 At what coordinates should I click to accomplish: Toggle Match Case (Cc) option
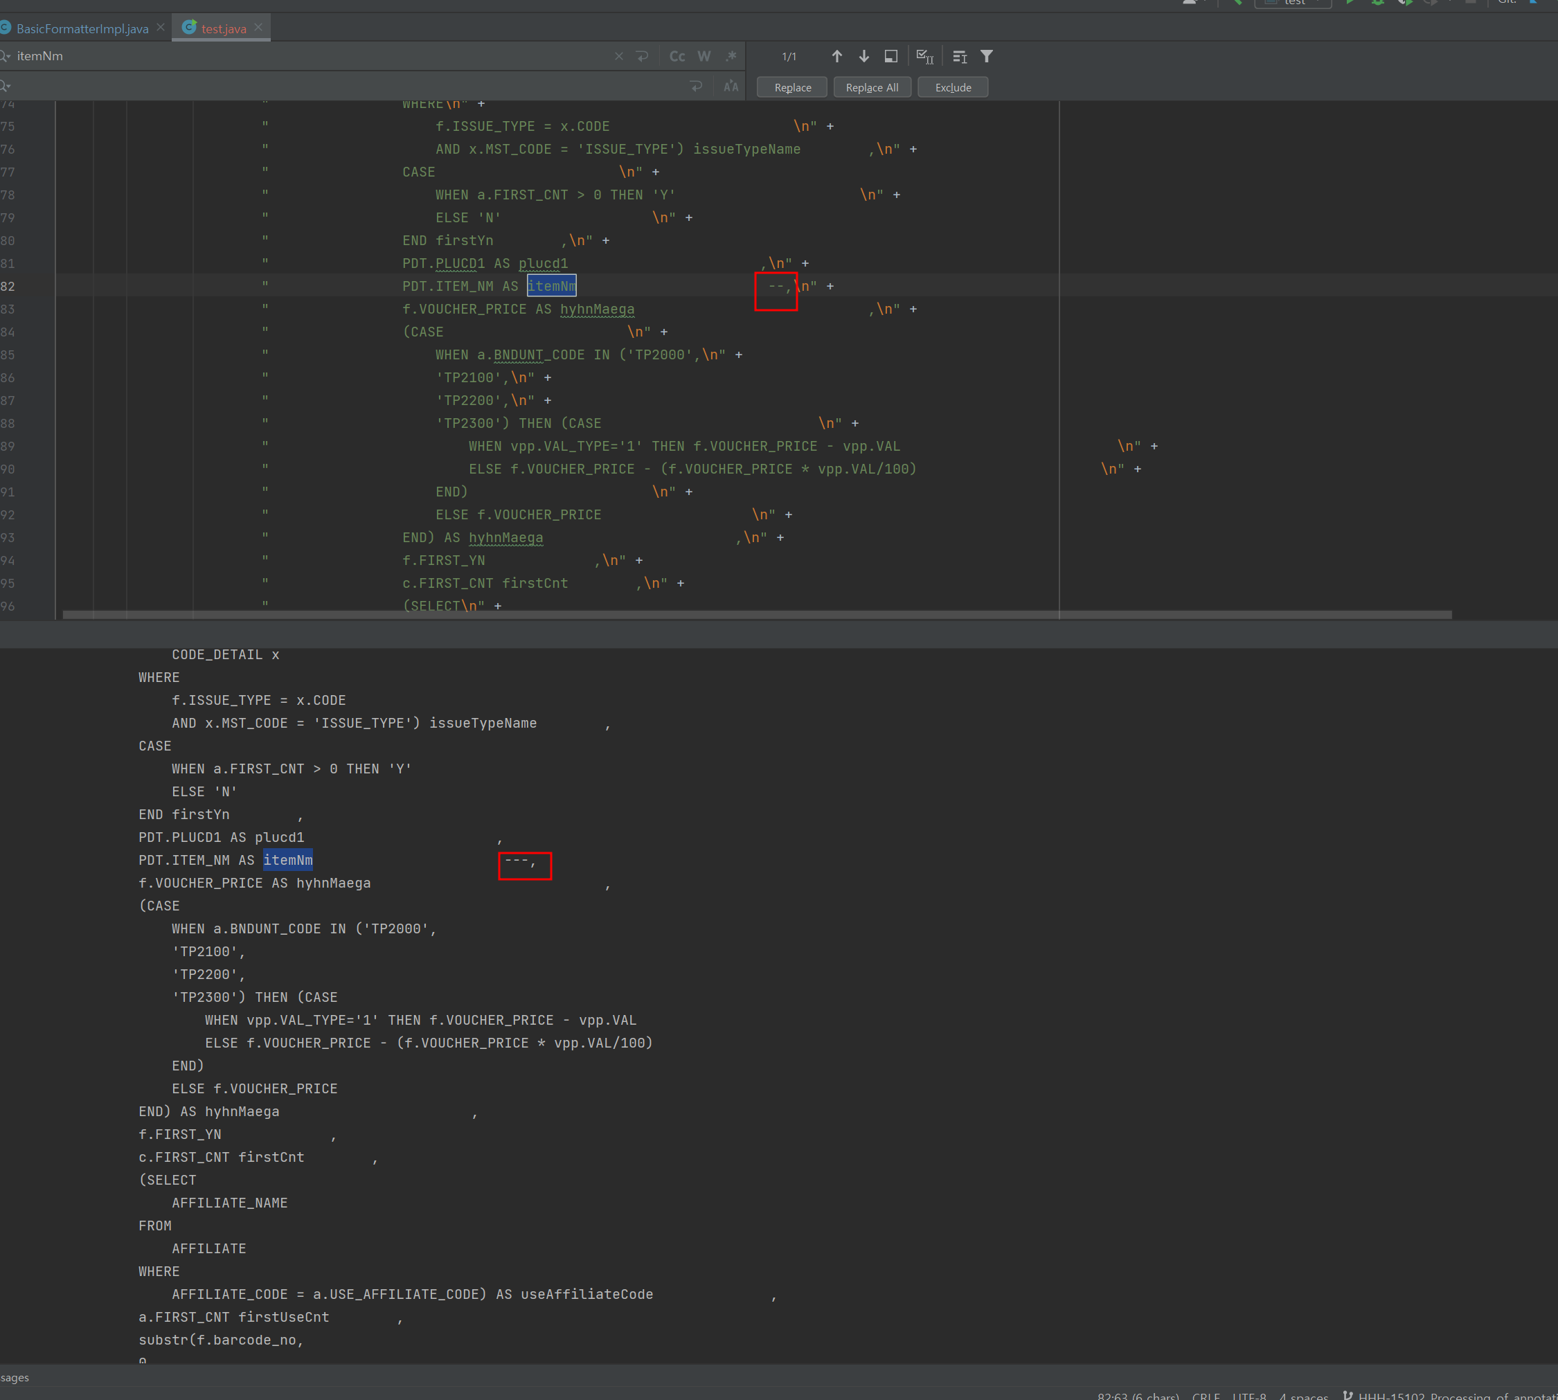pos(677,56)
